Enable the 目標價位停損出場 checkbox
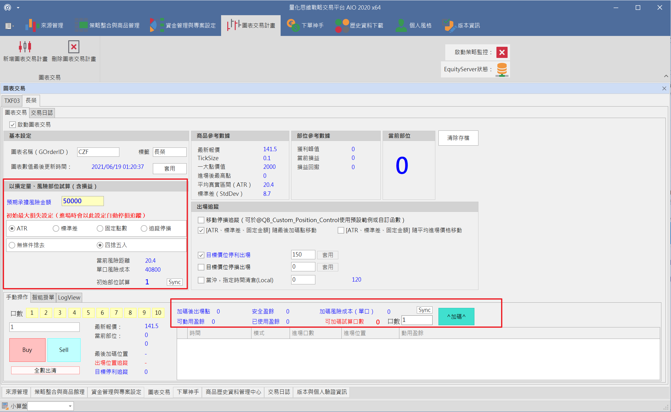Screen dimensions: 671x412 pos(201,267)
